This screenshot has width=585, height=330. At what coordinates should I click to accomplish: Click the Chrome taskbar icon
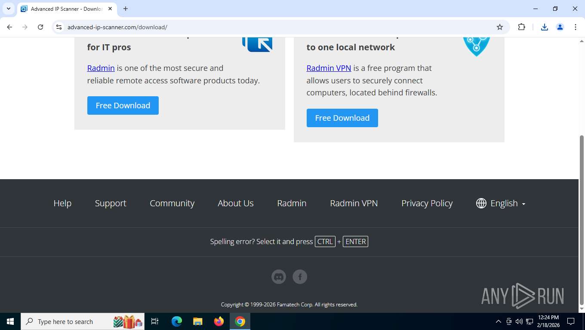(x=240, y=321)
